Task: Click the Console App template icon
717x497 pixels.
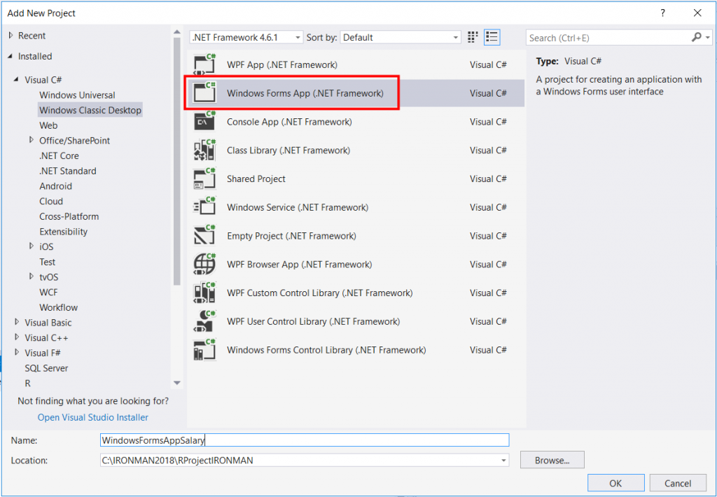Action: click(x=204, y=122)
